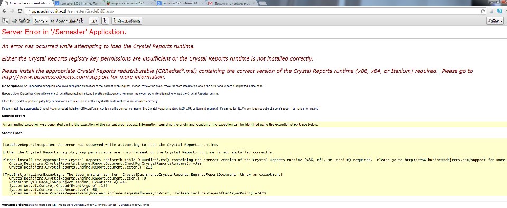Click the 'Exception Details:' label
The image size is (507, 208).
point(17,94)
